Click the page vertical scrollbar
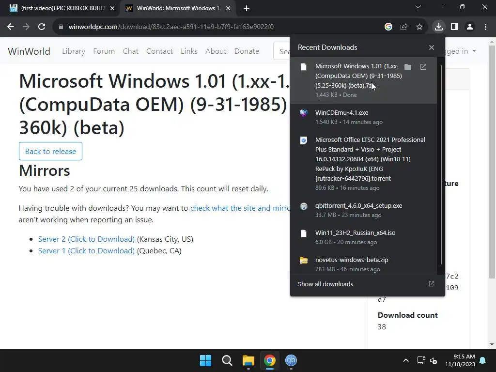The width and height of the screenshot is (496, 372). [x=492, y=161]
